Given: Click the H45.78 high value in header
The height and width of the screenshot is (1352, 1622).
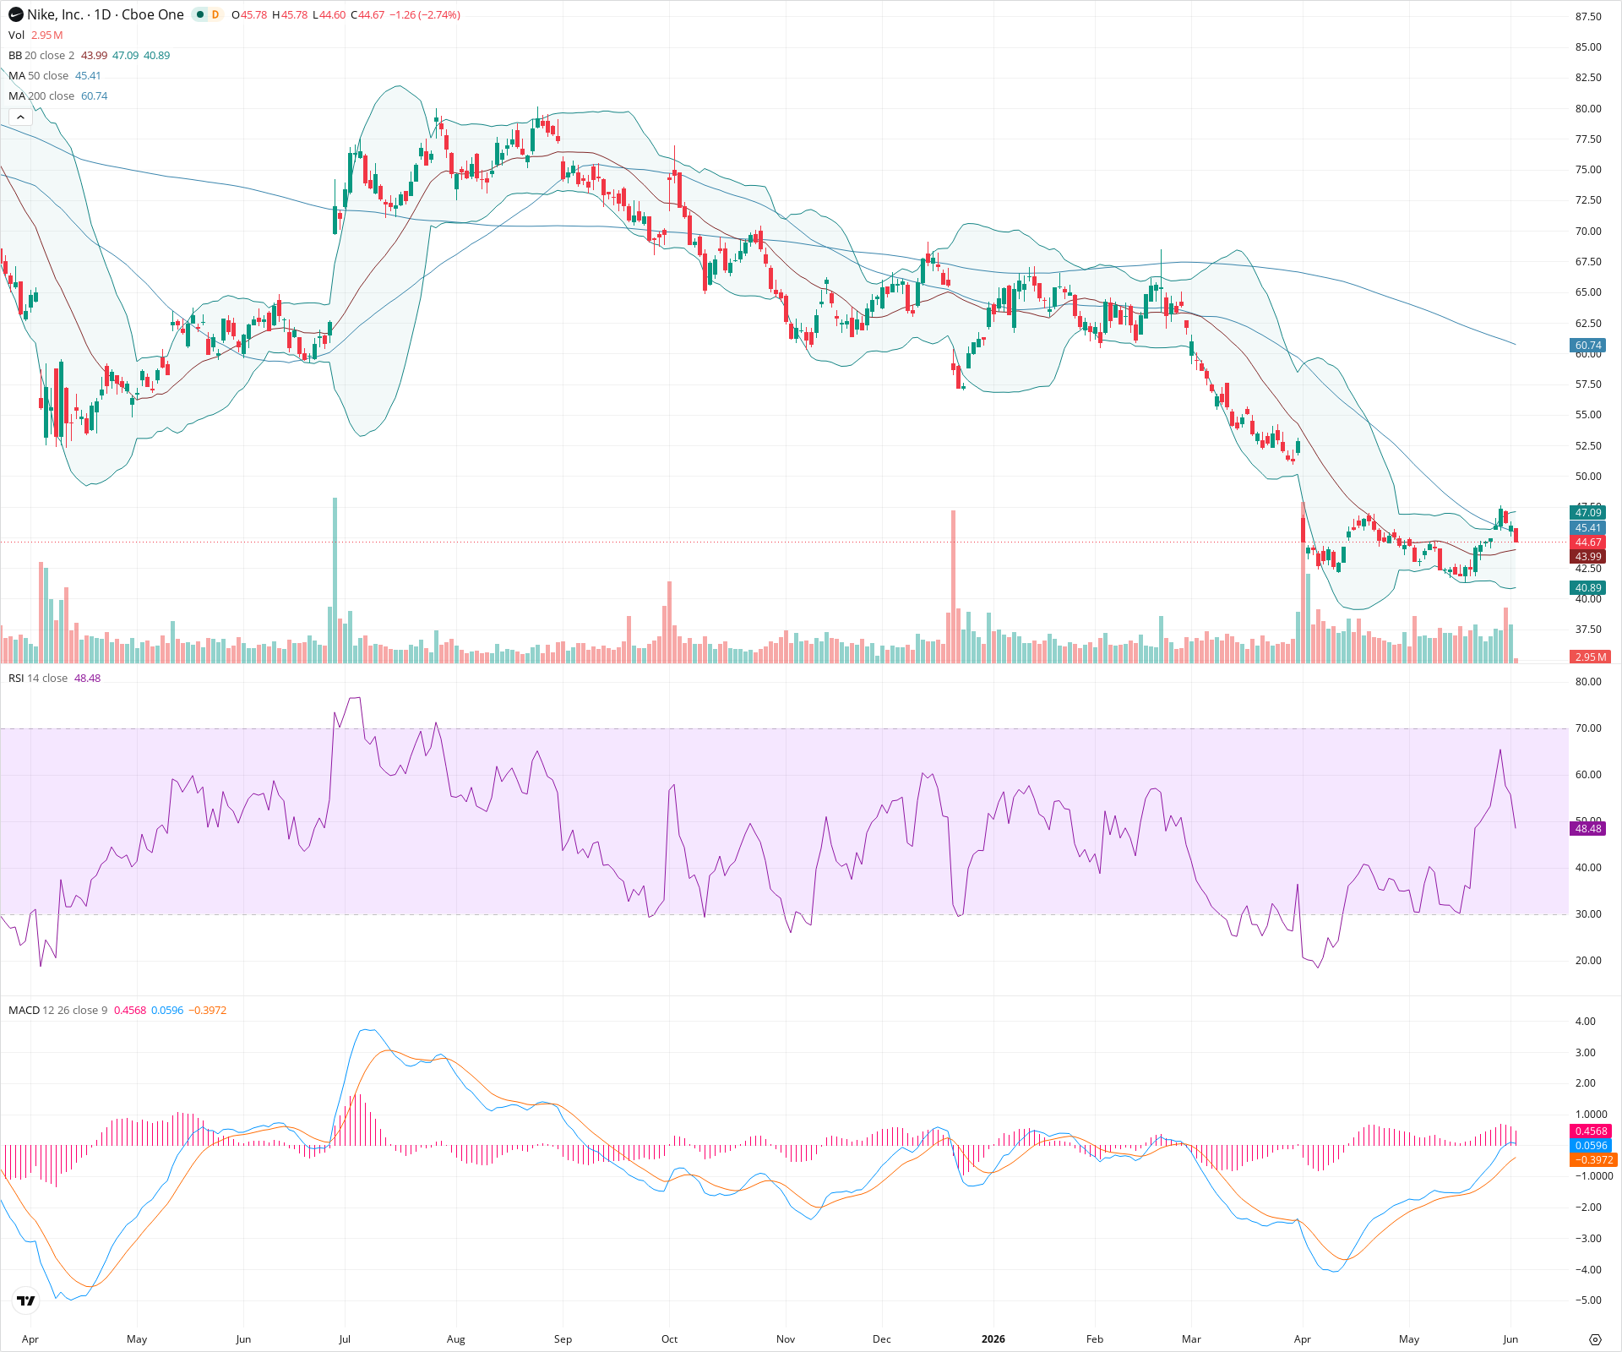Looking at the screenshot, I should point(290,14).
